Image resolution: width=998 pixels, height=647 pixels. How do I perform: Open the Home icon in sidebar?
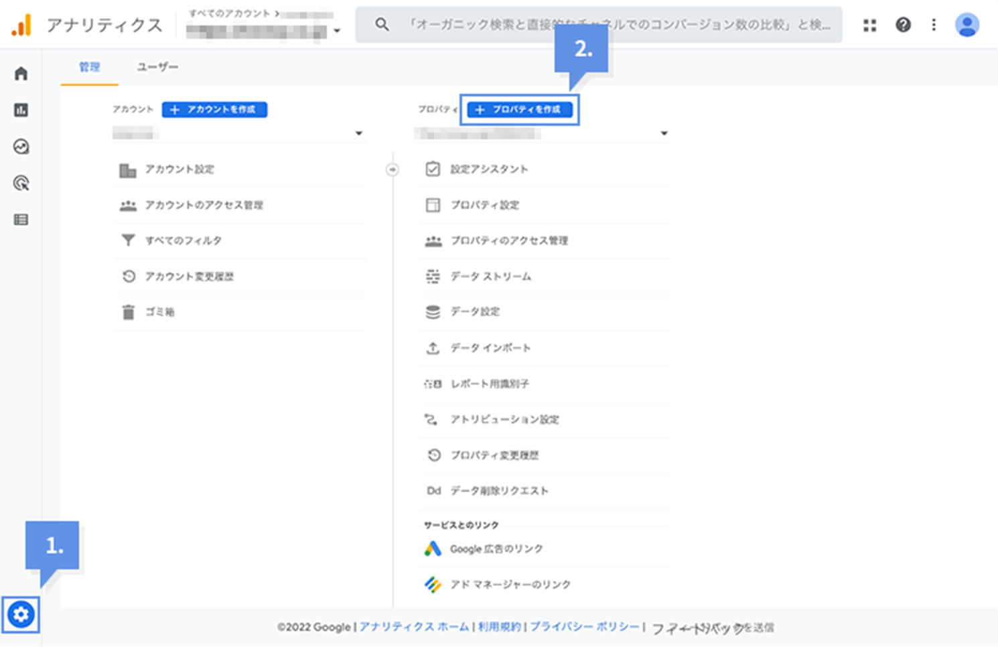[21, 73]
